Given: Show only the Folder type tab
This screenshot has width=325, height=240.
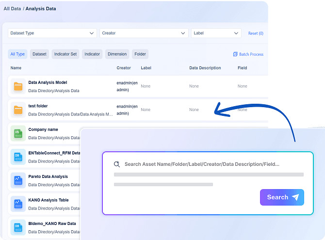Looking at the screenshot, I should coord(140,54).
